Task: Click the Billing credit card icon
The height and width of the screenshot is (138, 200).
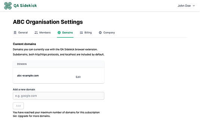Action: [x=81, y=33]
